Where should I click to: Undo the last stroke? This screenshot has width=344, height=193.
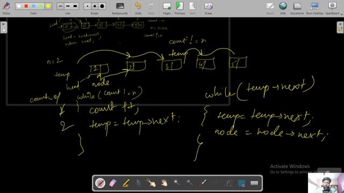coord(138,8)
